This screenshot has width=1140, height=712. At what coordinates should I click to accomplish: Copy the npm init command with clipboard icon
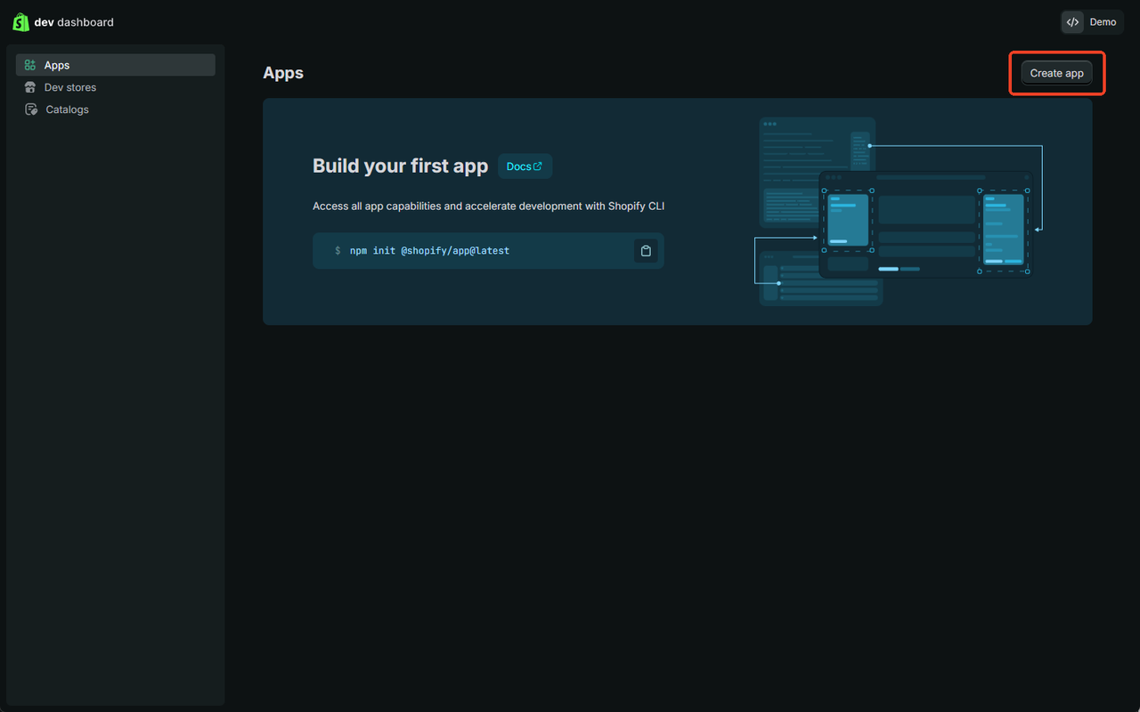(646, 251)
